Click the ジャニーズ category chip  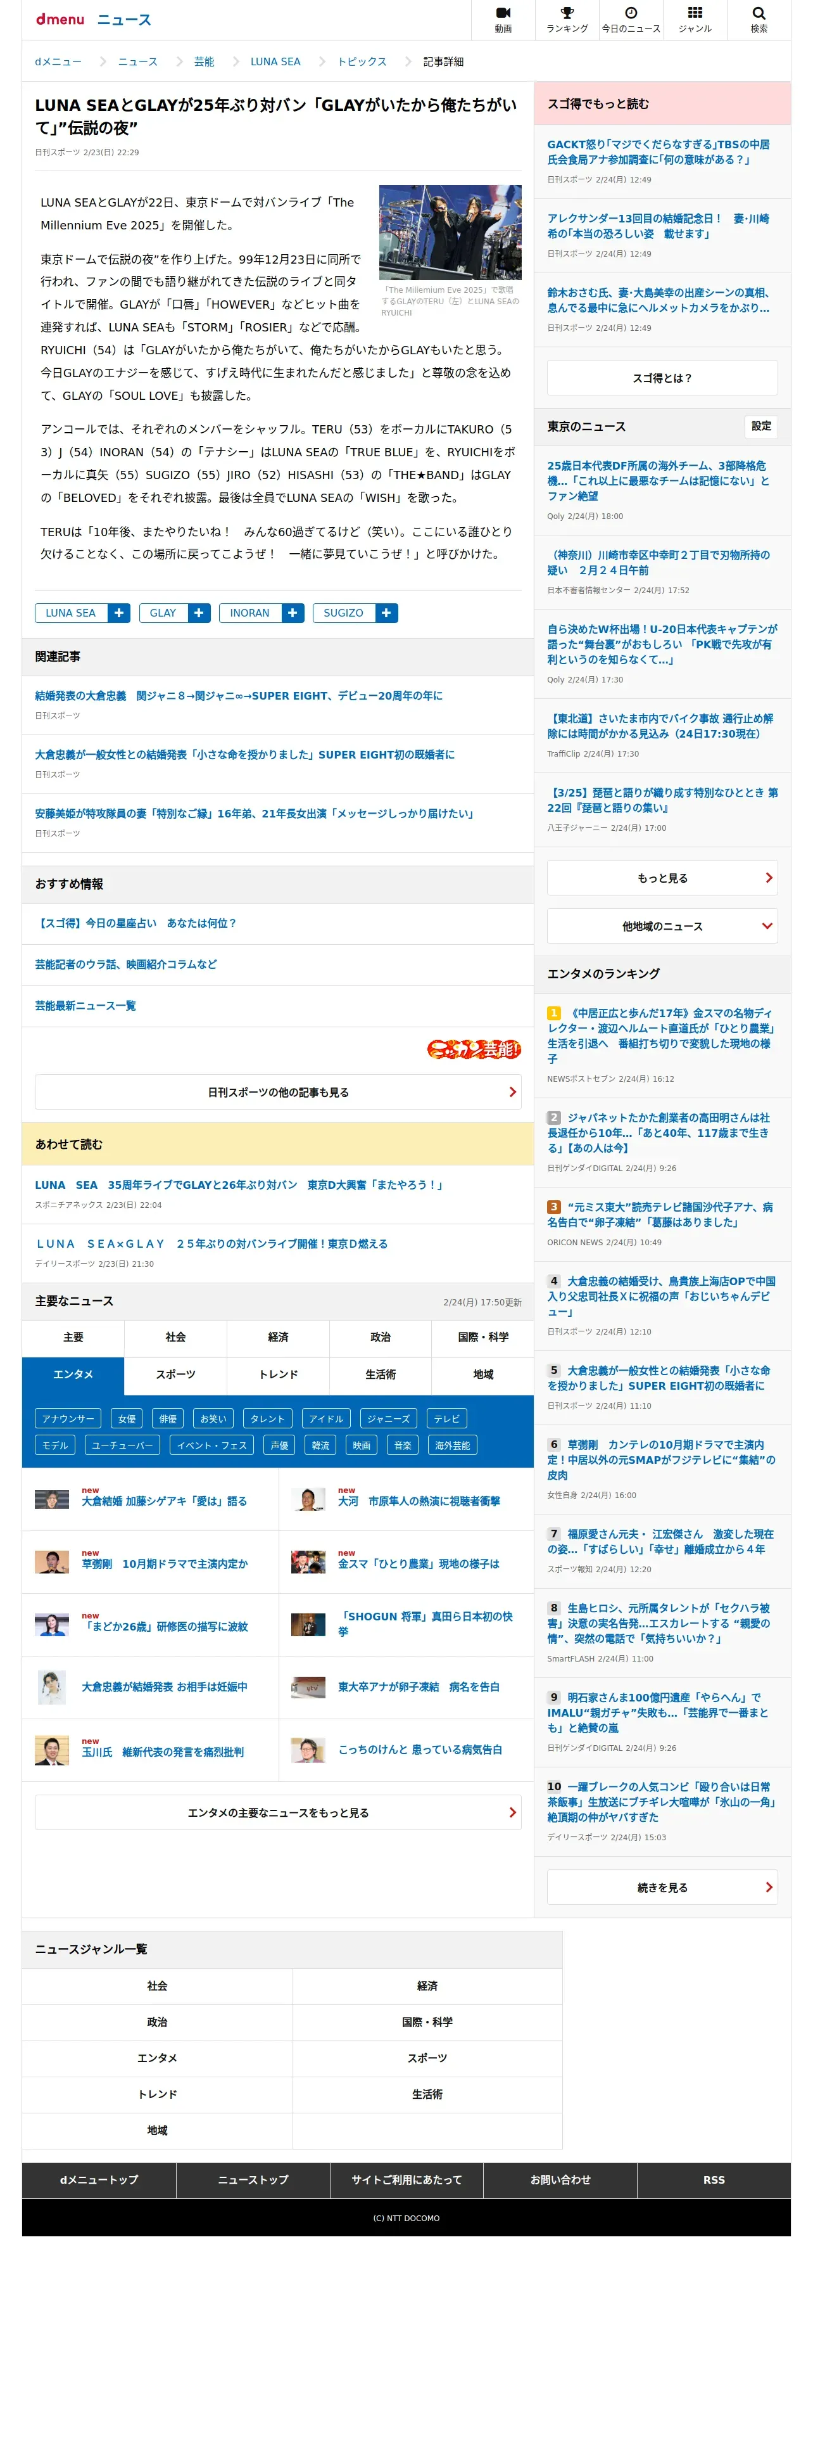(x=388, y=1419)
